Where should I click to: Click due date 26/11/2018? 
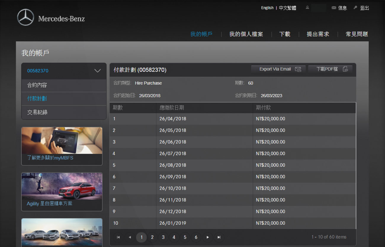click(173, 200)
